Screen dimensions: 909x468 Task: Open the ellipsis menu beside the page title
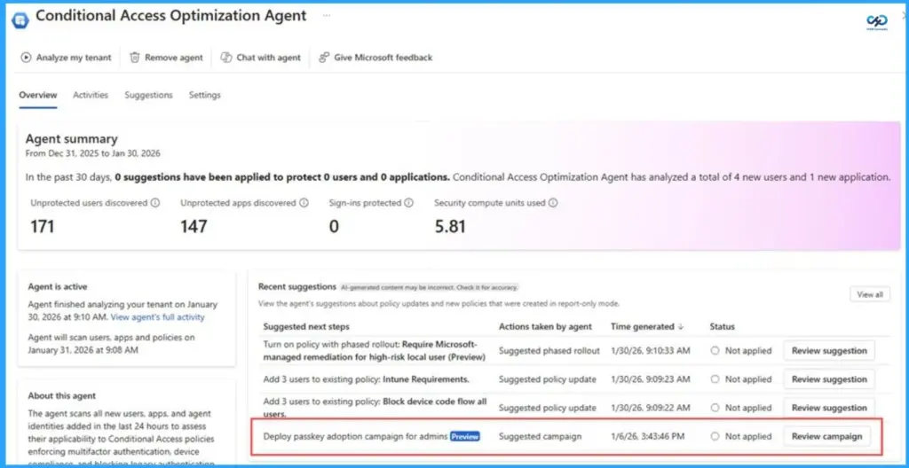pos(327,16)
